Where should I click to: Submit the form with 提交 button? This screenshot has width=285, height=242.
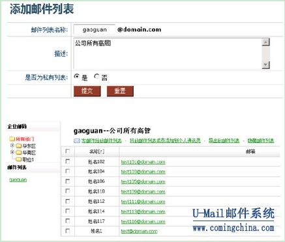(x=87, y=91)
